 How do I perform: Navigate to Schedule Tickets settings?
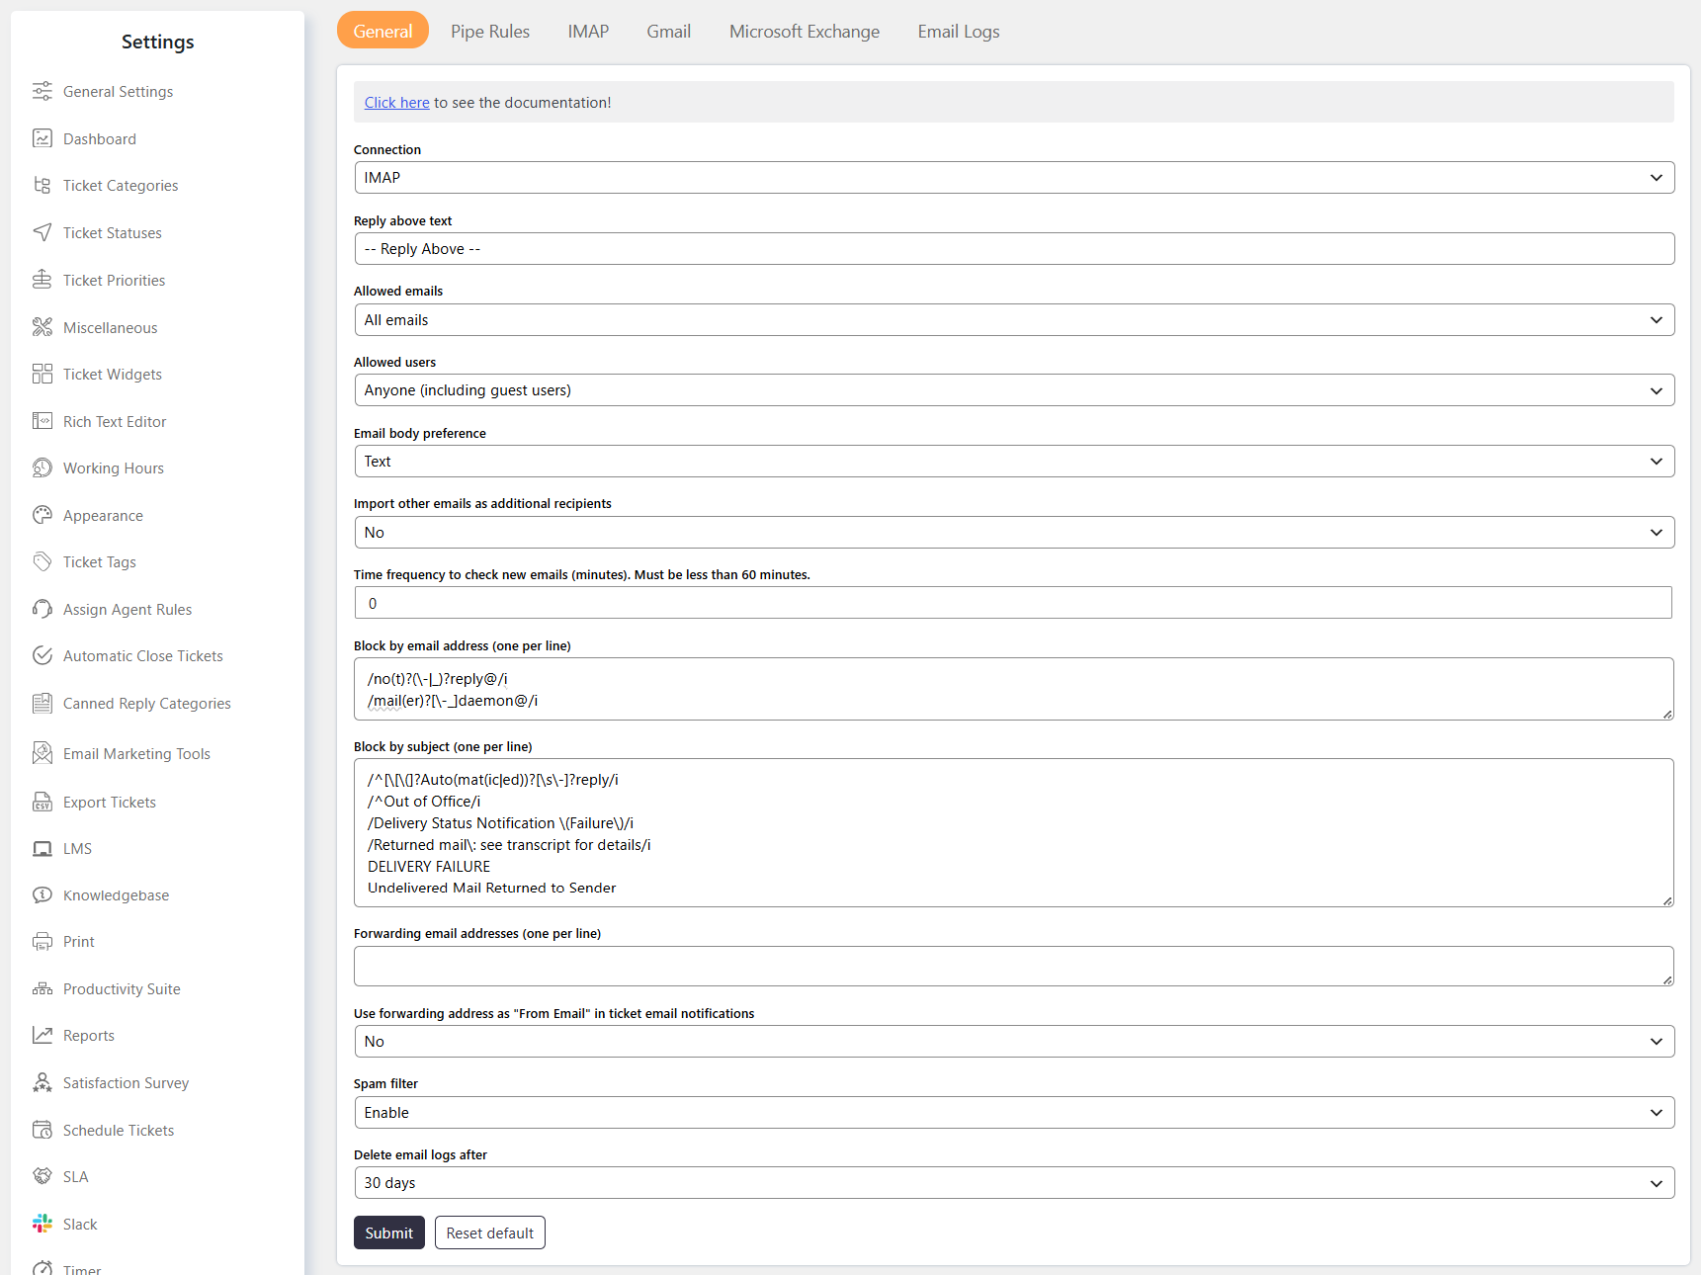(x=119, y=1131)
